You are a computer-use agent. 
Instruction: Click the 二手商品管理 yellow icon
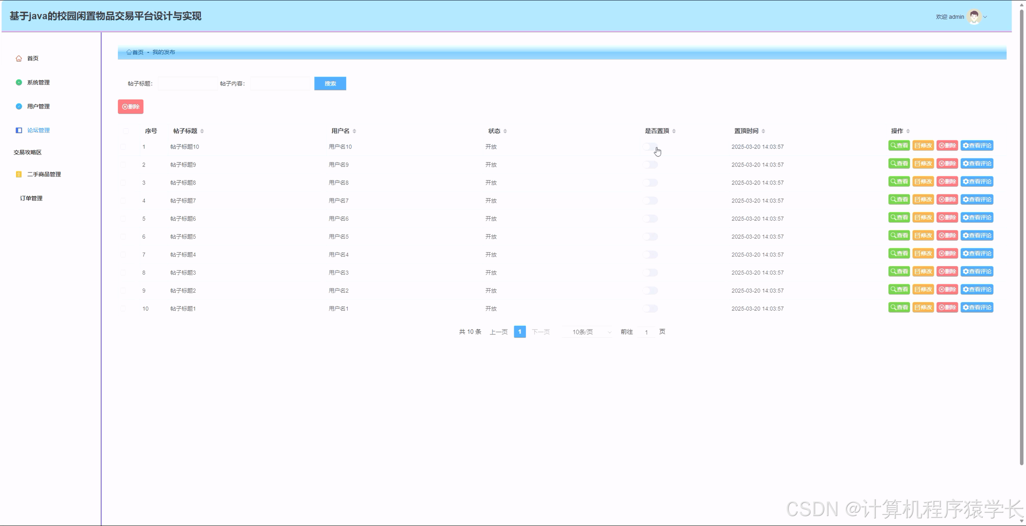click(x=18, y=174)
